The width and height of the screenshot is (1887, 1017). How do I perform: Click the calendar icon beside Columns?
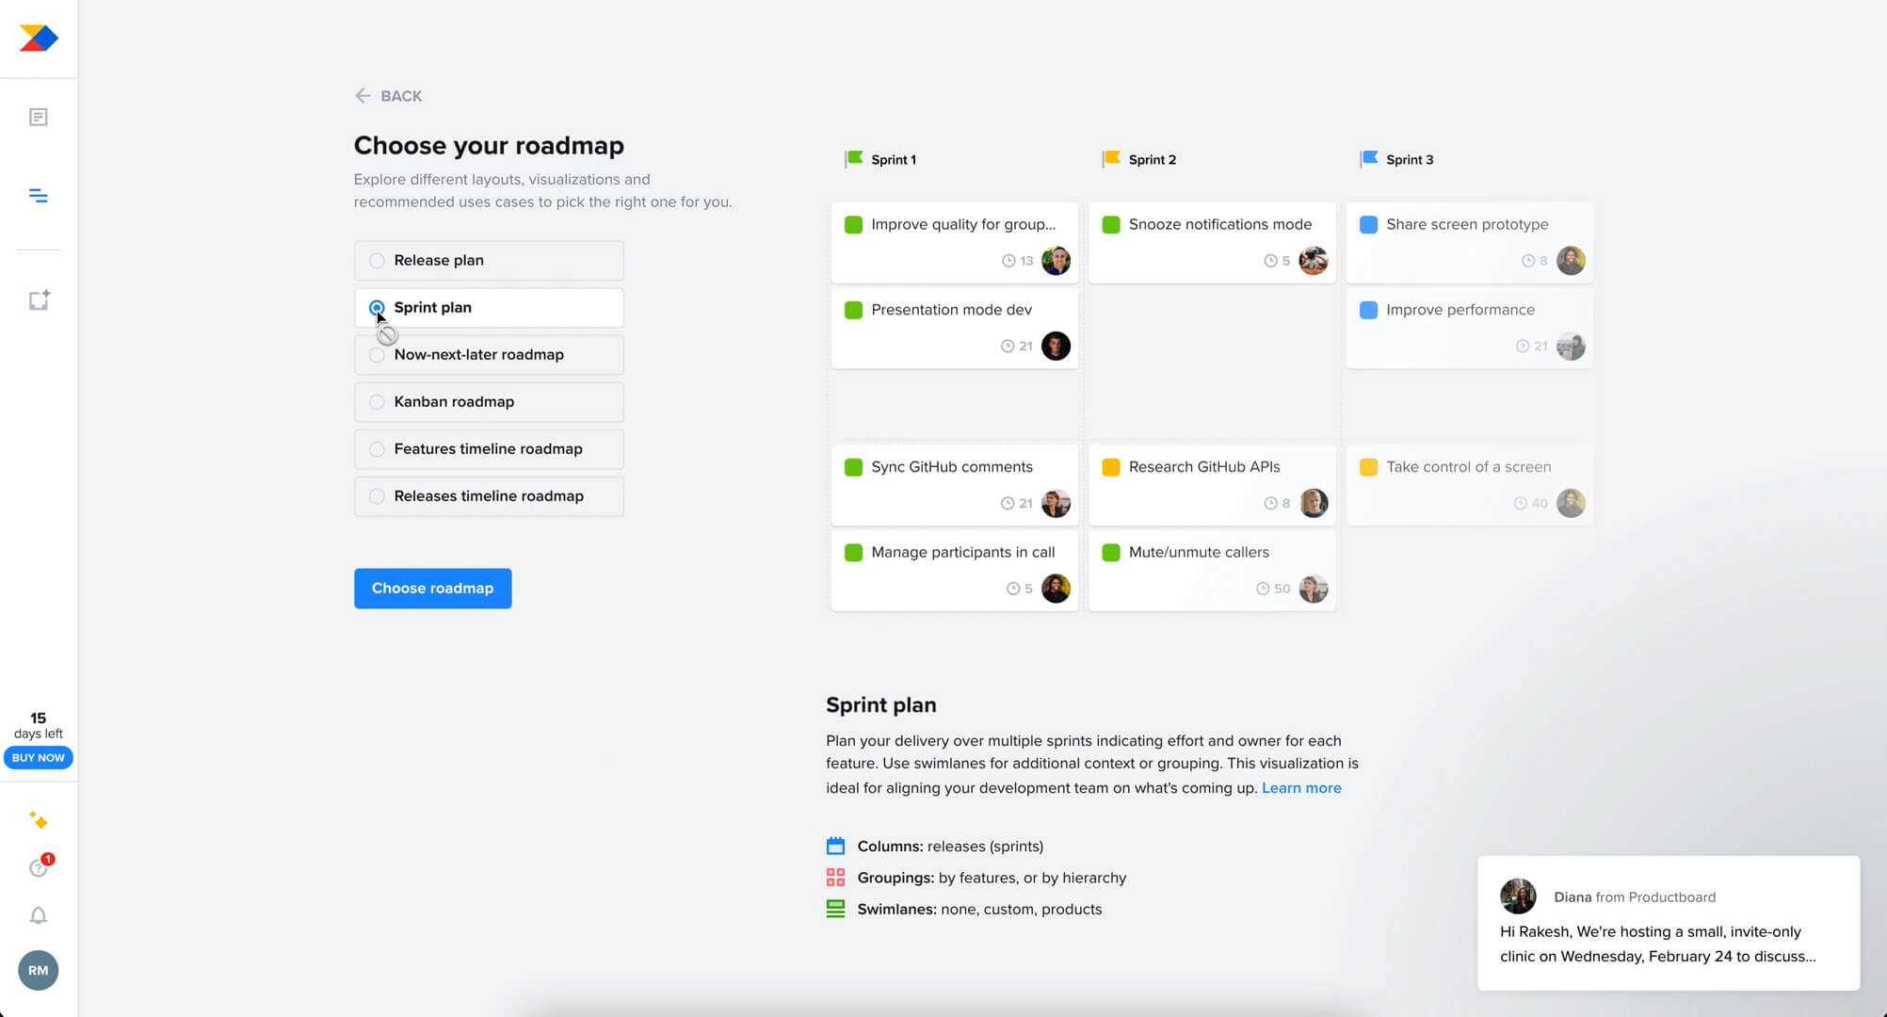(835, 846)
